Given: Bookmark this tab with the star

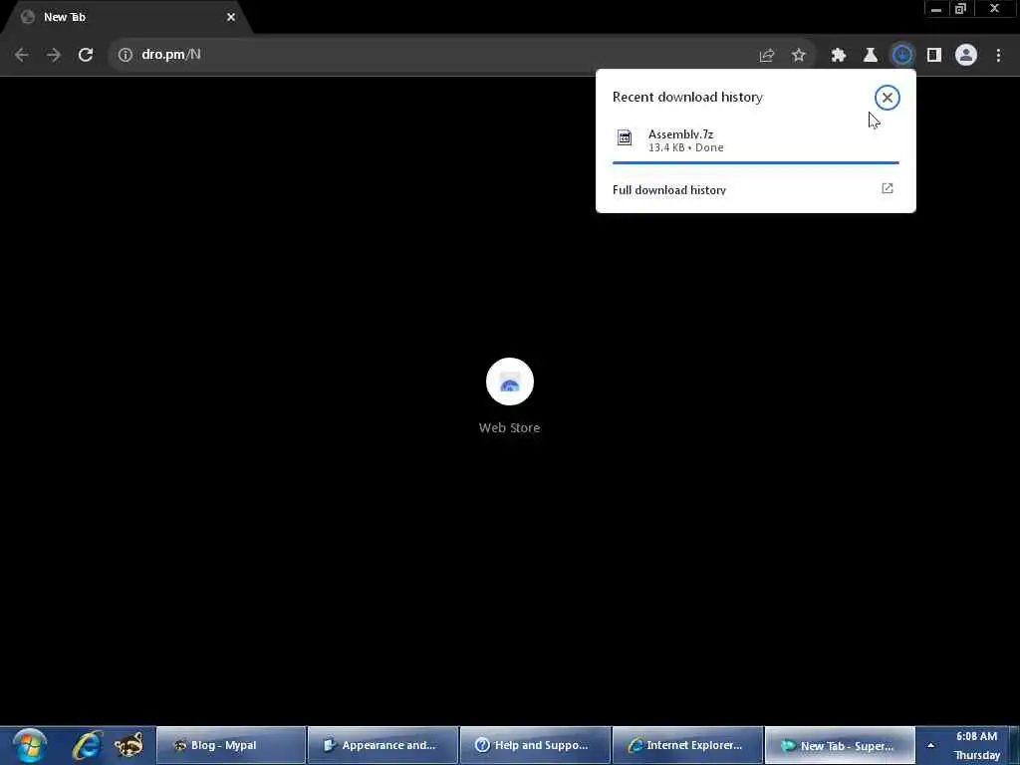Looking at the screenshot, I should (x=799, y=56).
